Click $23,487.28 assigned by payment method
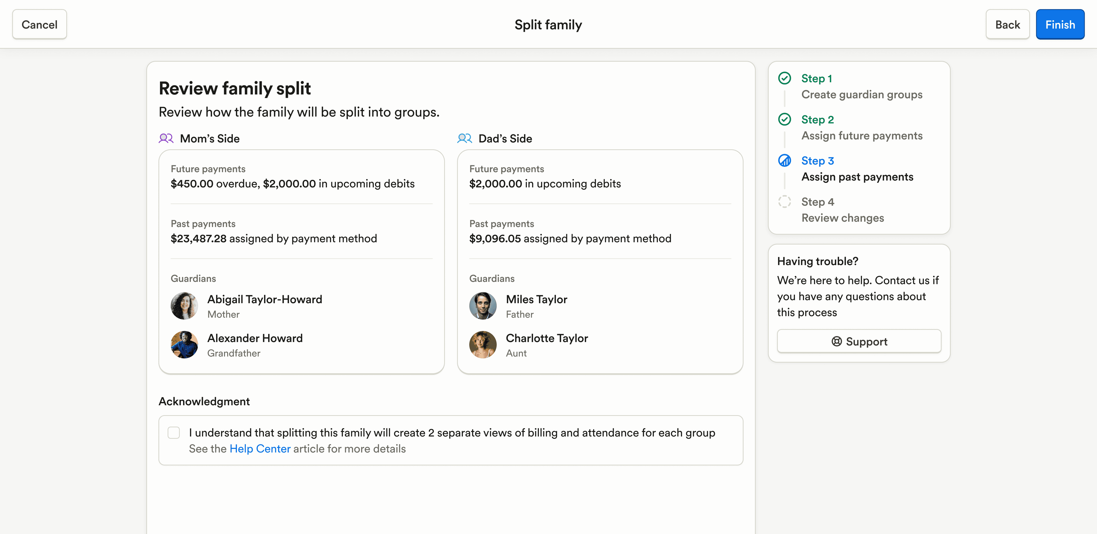The image size is (1097, 534). (274, 238)
